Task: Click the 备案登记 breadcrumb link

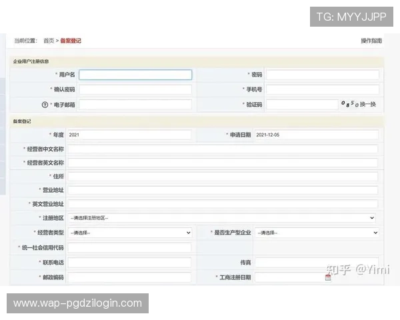Action: click(71, 41)
